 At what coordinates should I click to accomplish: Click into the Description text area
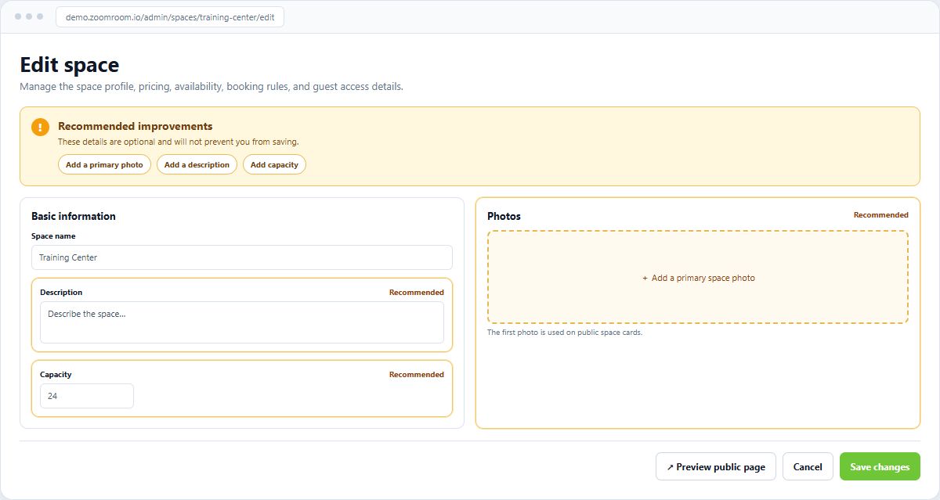click(242, 322)
